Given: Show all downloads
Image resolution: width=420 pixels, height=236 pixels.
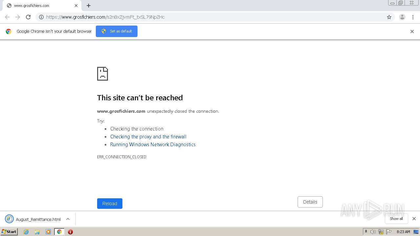Looking at the screenshot, I should coord(396,219).
